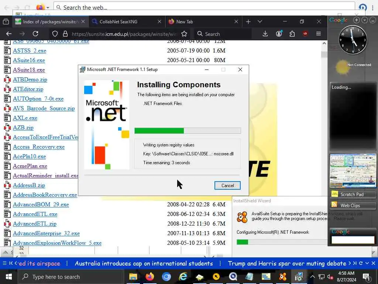The height and width of the screenshot is (284, 378).
Task: Open Internet Explorer from the taskbar
Action: (x=183, y=277)
